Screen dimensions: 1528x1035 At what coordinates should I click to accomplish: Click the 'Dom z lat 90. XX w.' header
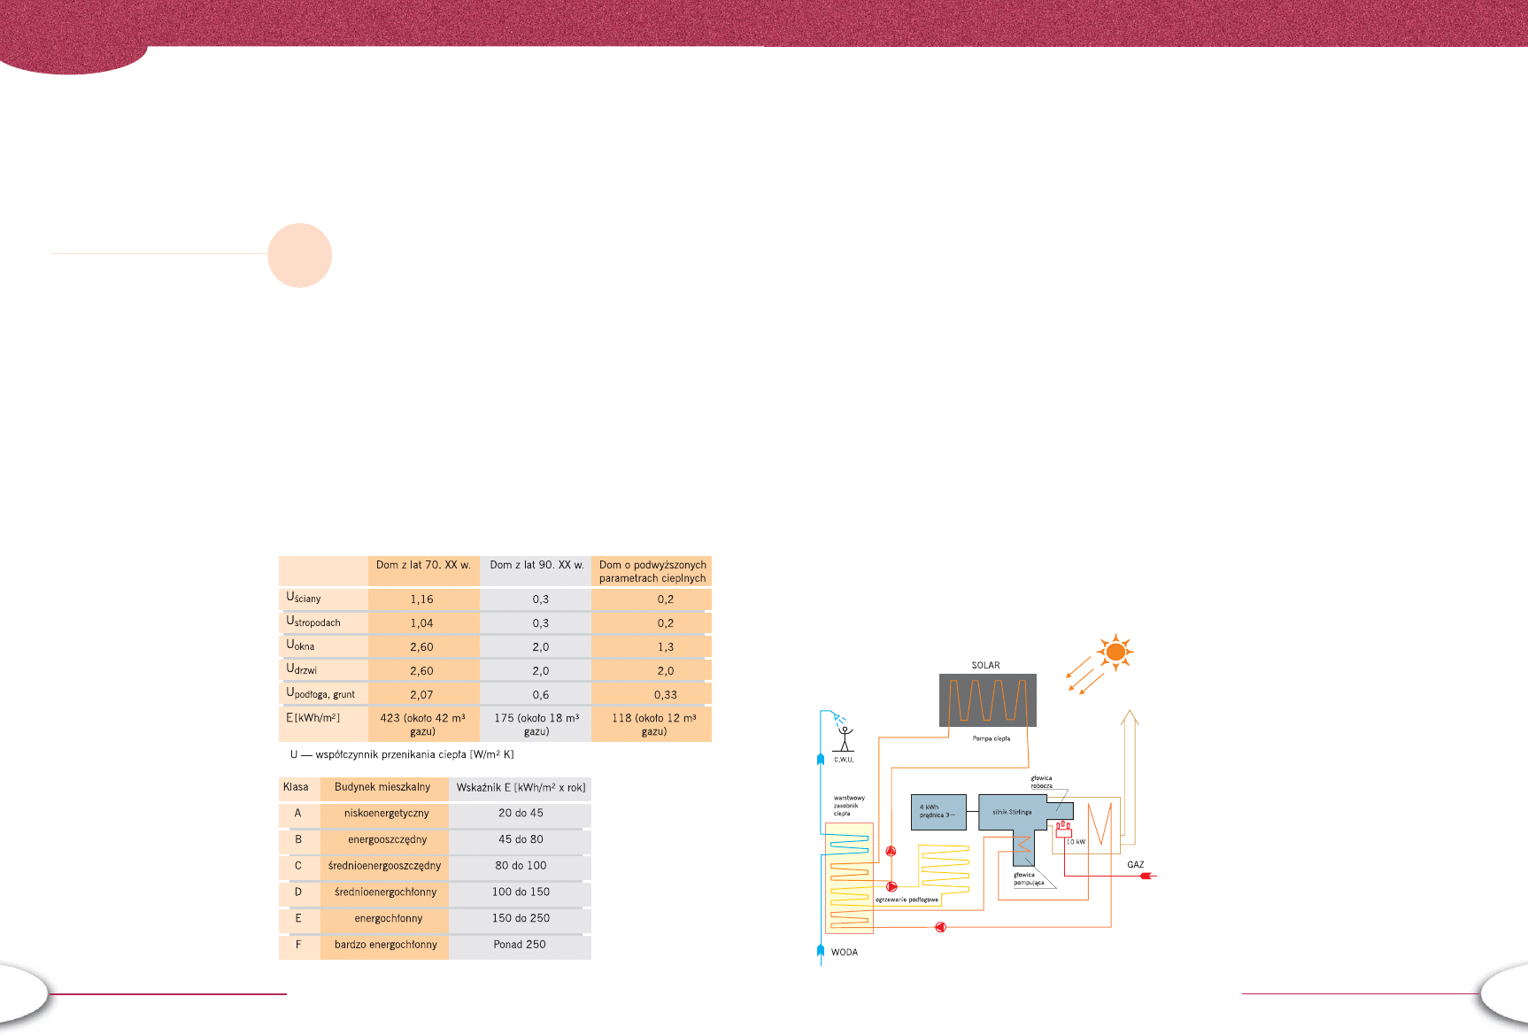(x=536, y=565)
